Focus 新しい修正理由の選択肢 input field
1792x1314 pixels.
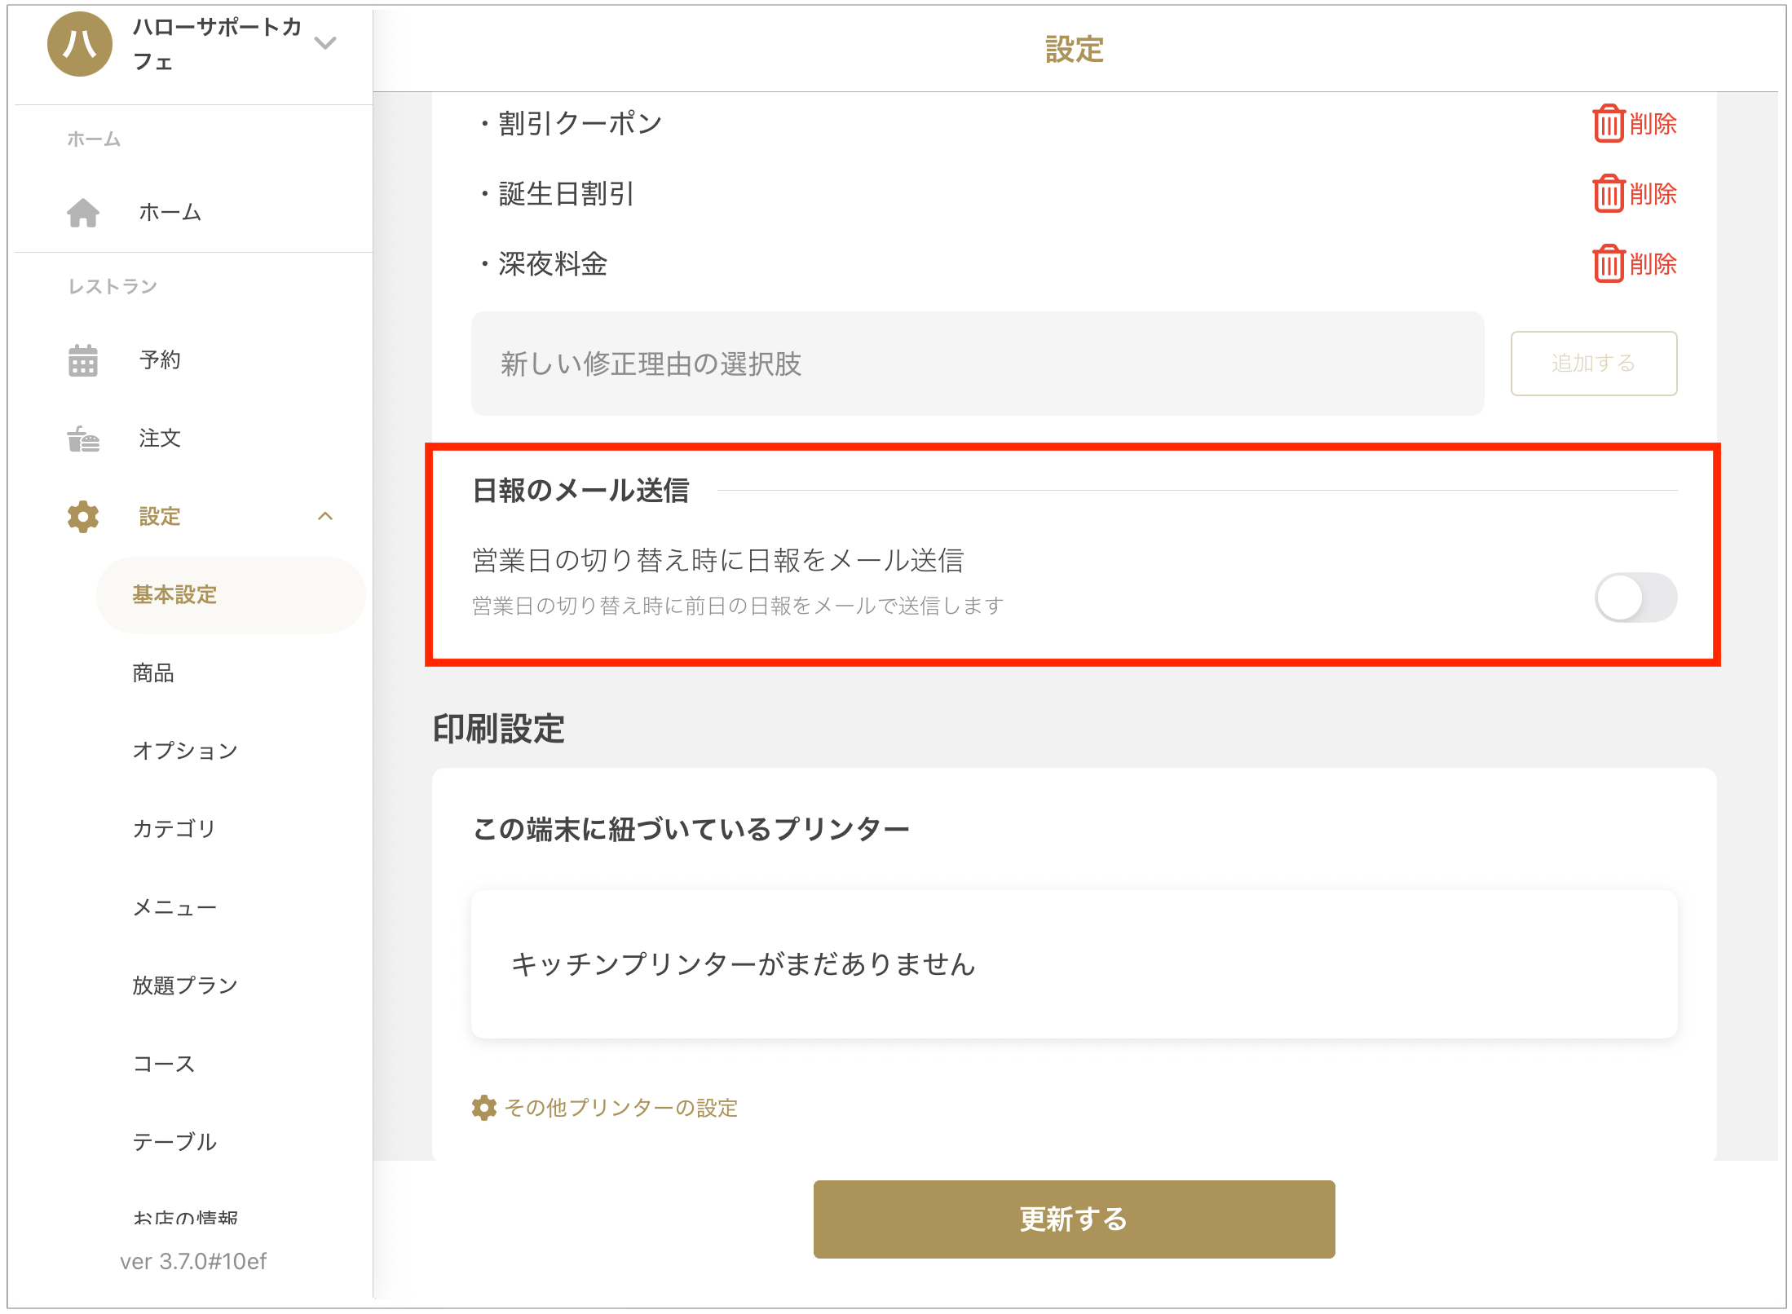pyautogui.click(x=977, y=364)
